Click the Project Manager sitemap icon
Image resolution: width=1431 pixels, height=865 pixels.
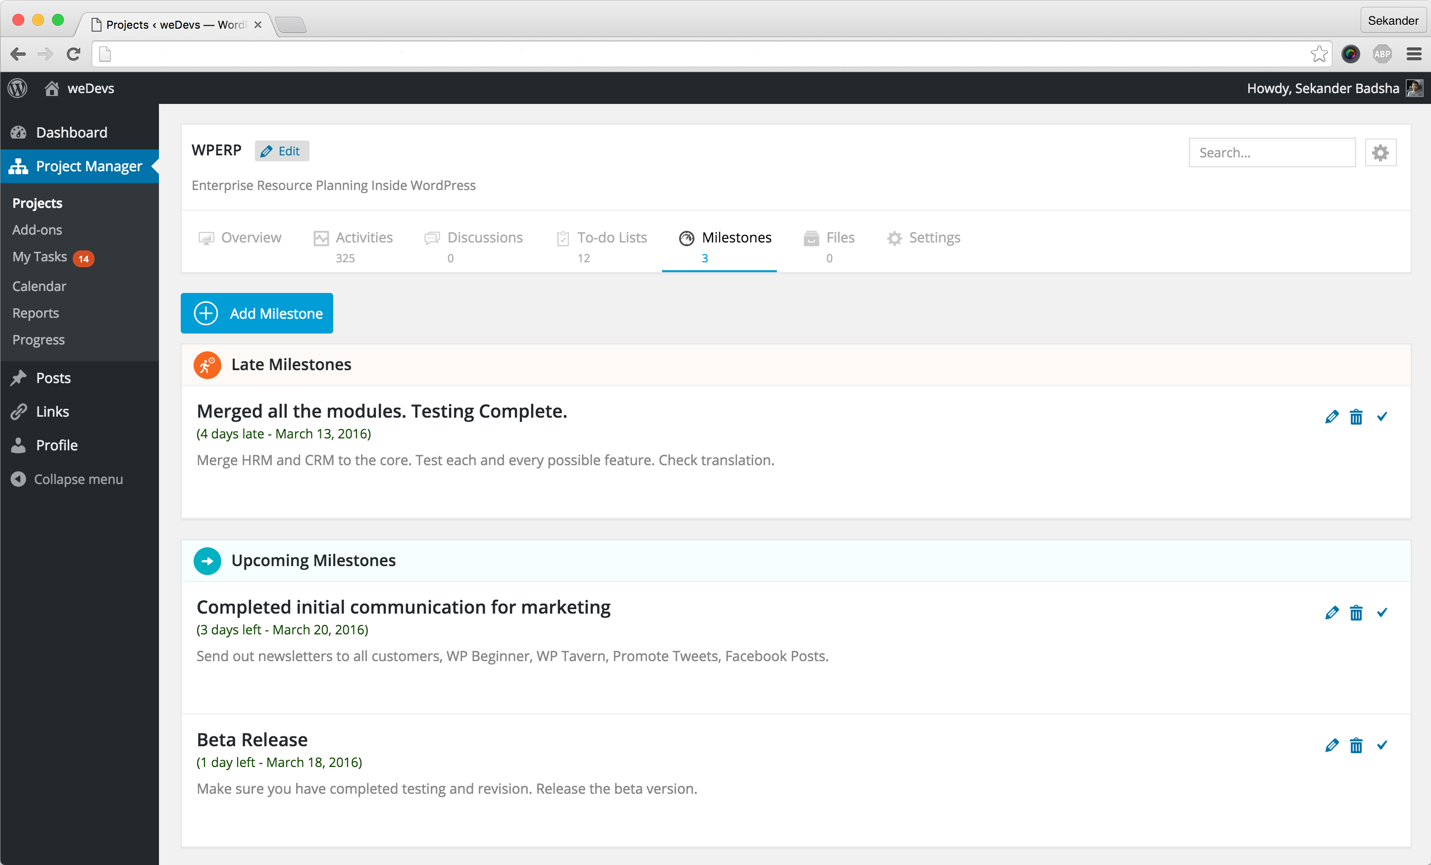click(19, 166)
